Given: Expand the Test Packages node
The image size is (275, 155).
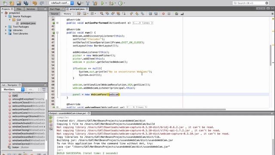Looking at the screenshot, I should coord(6,27).
